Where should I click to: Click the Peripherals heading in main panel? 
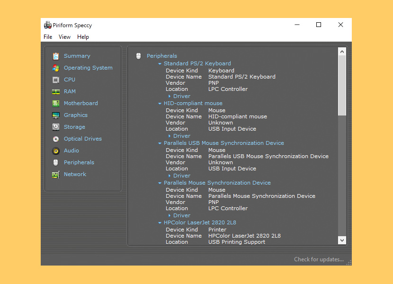pyautogui.click(x=161, y=56)
